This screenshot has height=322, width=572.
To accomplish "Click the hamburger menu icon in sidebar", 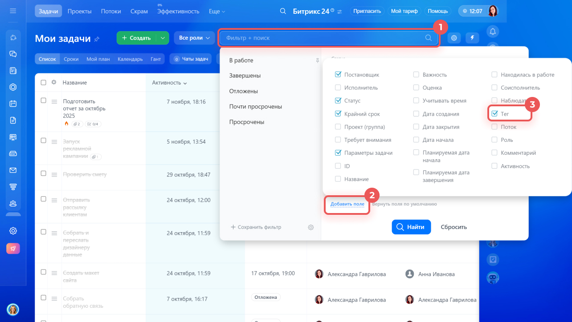I will tap(13, 11).
